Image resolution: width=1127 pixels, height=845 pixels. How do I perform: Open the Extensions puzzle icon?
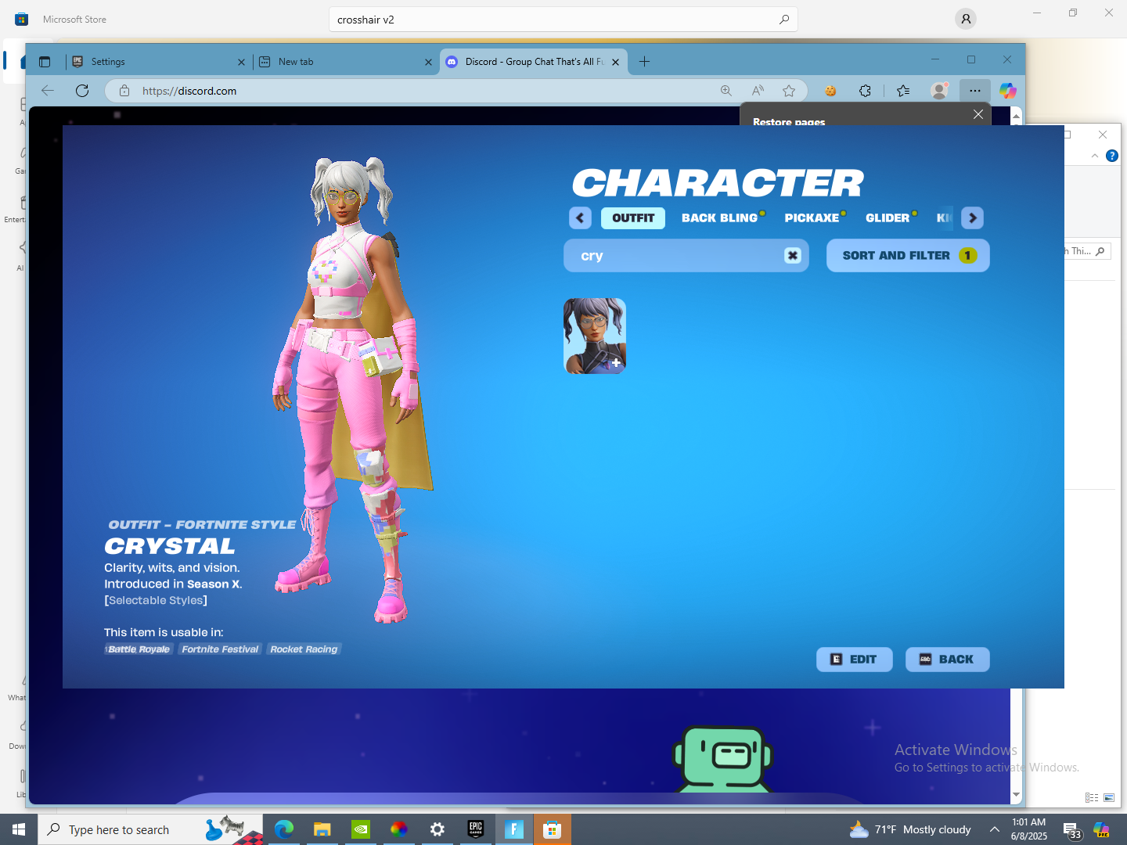865,91
